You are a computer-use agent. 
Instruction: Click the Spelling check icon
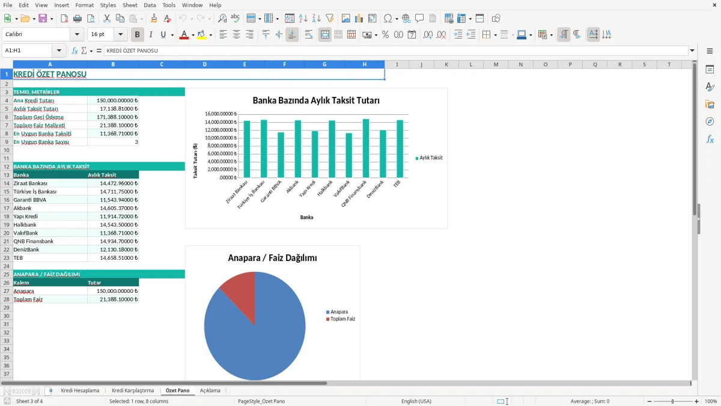(235, 19)
